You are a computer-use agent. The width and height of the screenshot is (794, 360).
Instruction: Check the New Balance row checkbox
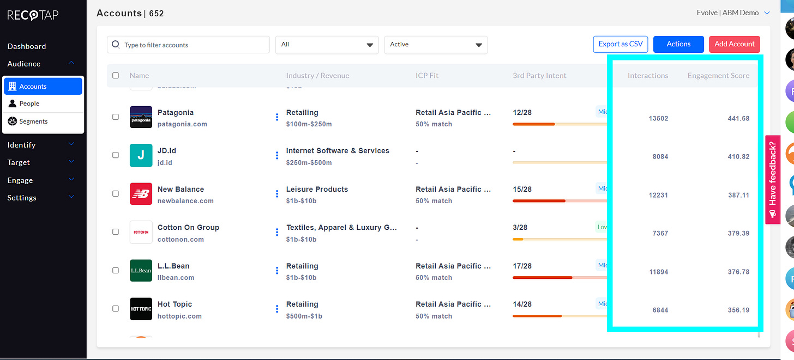click(x=116, y=193)
